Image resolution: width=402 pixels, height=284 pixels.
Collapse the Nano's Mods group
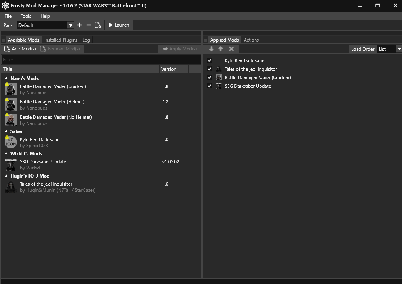coord(6,78)
